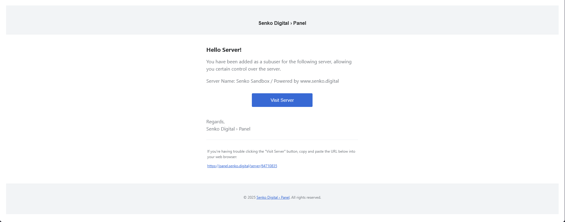Click the All rights reserved footer text
Image resolution: width=565 pixels, height=222 pixels.
tap(305, 197)
